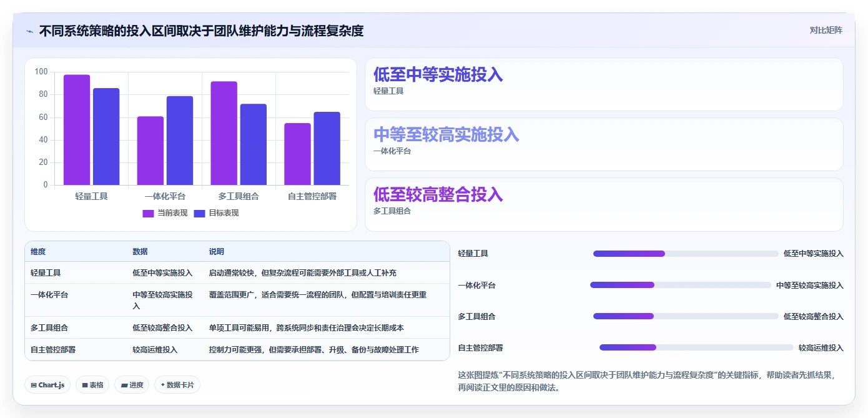Select the 自主管控部署 cell in the table
This screenshot has height=418, width=868.
coord(53,350)
